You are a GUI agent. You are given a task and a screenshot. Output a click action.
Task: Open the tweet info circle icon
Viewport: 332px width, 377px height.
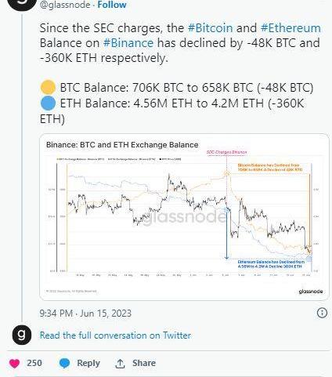click(322, 313)
